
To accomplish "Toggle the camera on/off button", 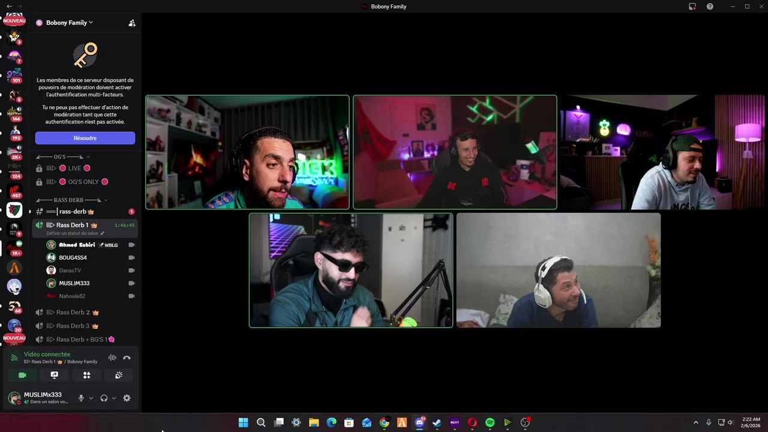I will point(22,375).
